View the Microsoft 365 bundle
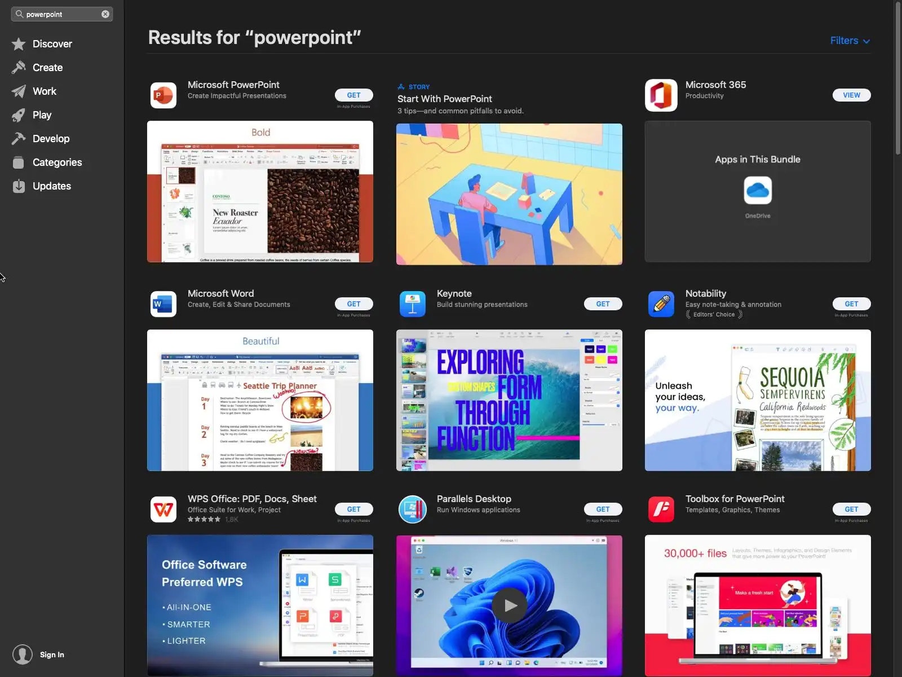 [x=851, y=95]
